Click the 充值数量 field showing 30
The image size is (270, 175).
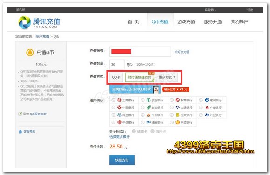click(x=117, y=64)
